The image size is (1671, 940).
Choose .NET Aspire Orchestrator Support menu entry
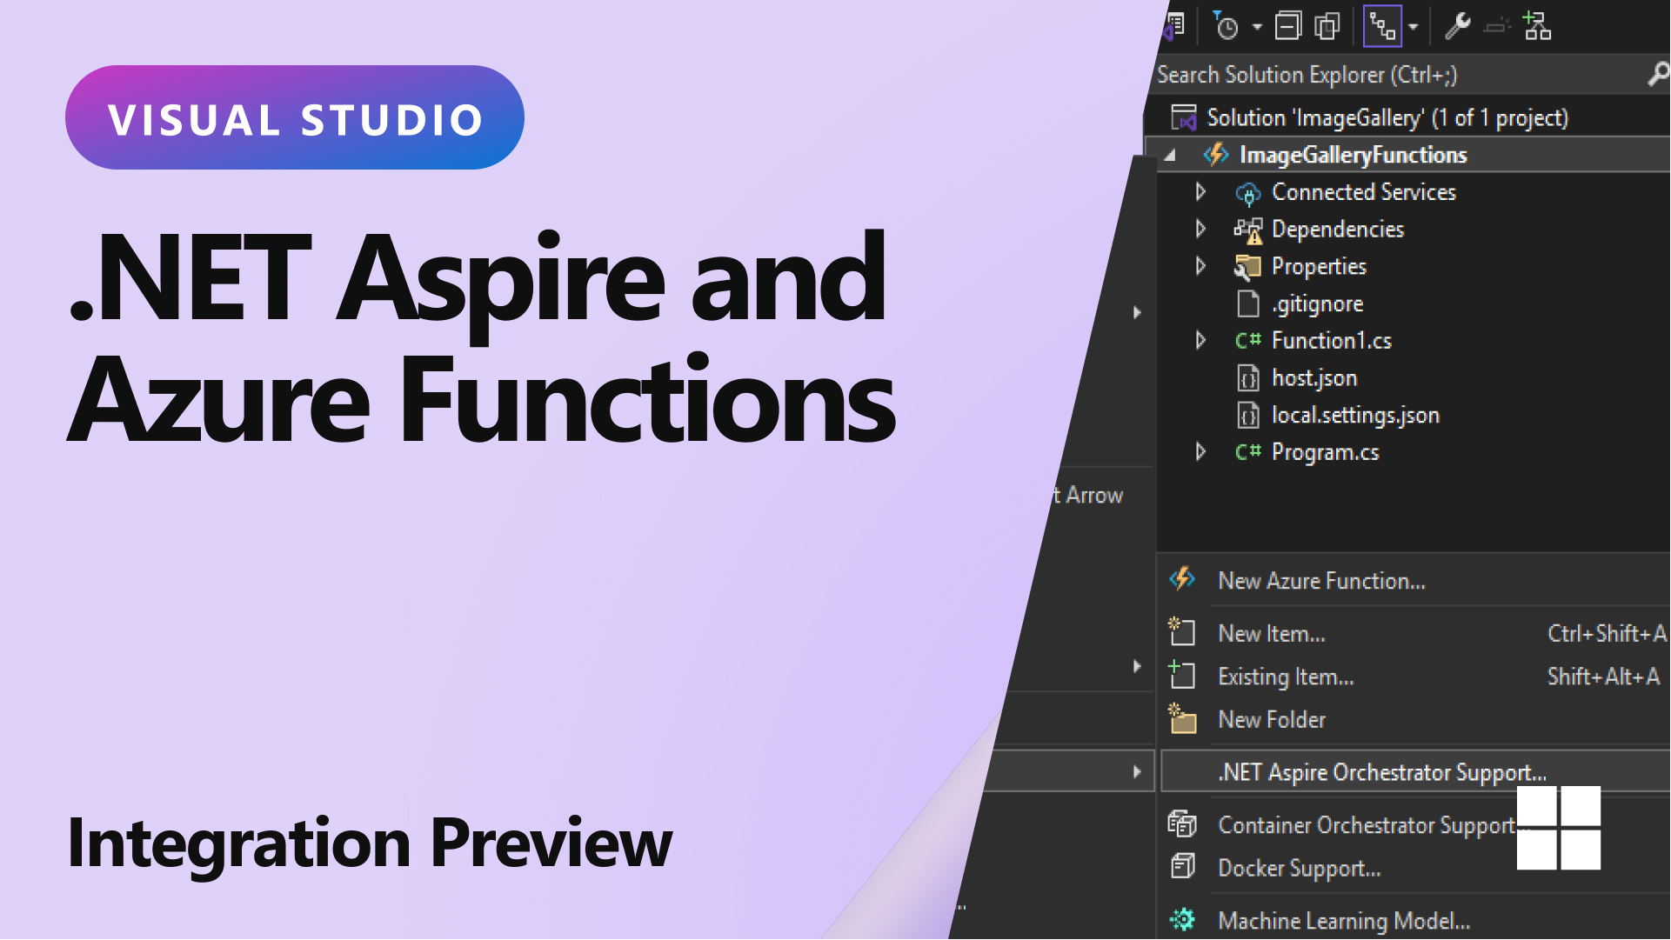pos(1381,772)
